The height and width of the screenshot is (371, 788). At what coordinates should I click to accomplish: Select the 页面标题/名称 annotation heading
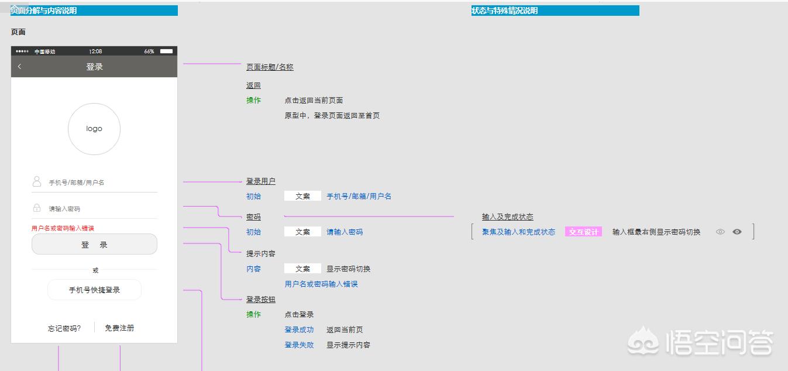pyautogui.click(x=270, y=67)
